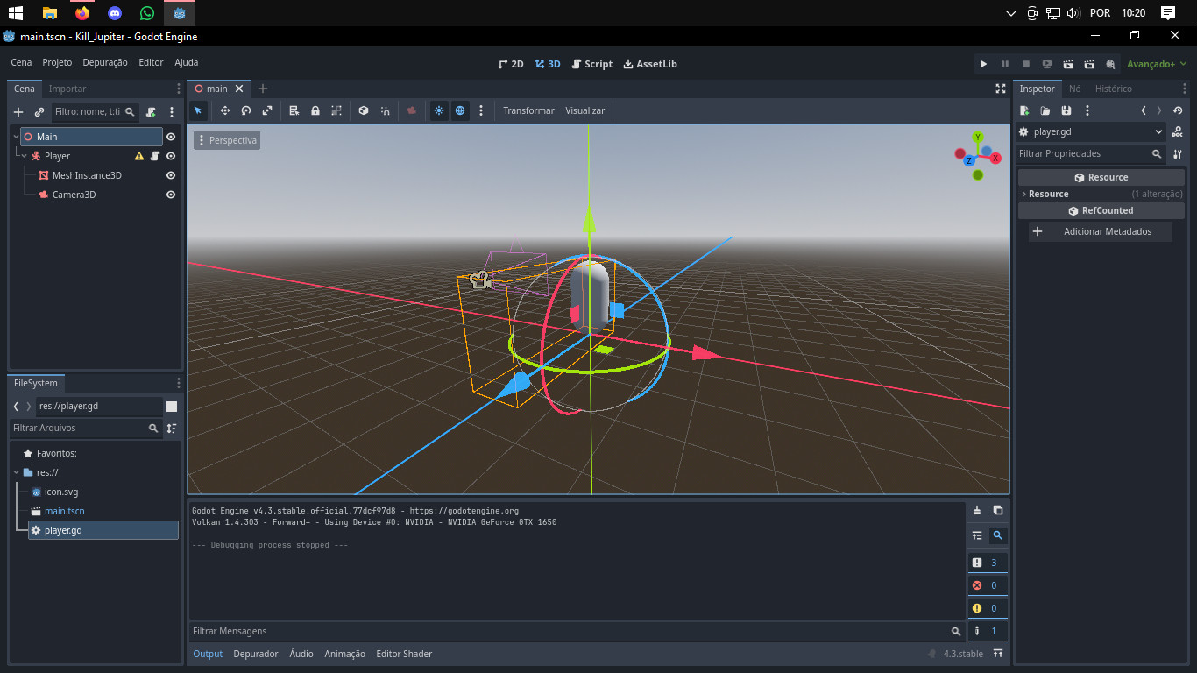Switch to the 2D workspace
This screenshot has height=673, width=1197.
(x=511, y=64)
